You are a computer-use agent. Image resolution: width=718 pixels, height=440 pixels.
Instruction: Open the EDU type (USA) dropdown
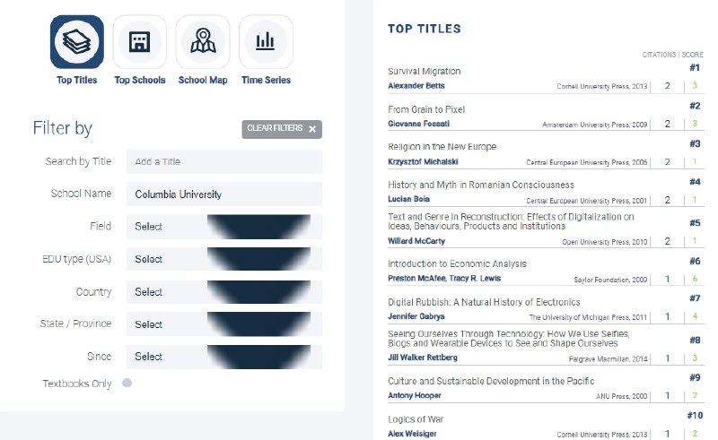tap(223, 259)
